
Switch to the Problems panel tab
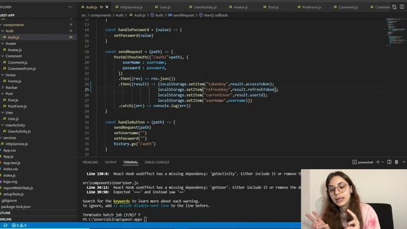pyautogui.click(x=90, y=162)
